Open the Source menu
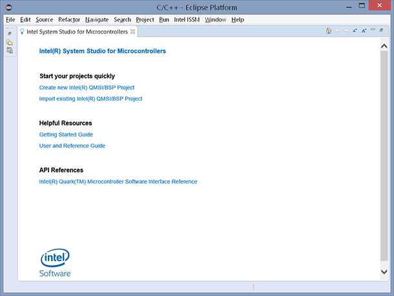394x296 pixels. pyautogui.click(x=44, y=19)
